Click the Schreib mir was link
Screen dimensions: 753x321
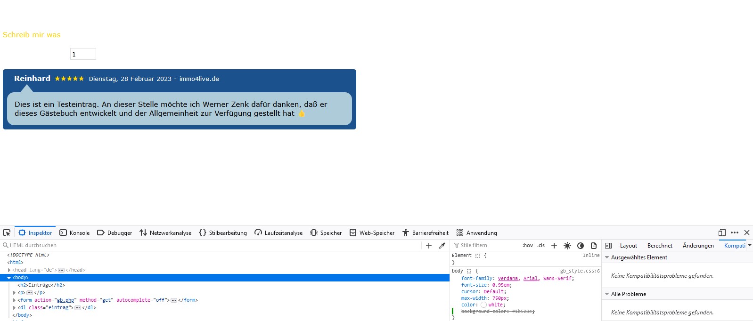(32, 35)
